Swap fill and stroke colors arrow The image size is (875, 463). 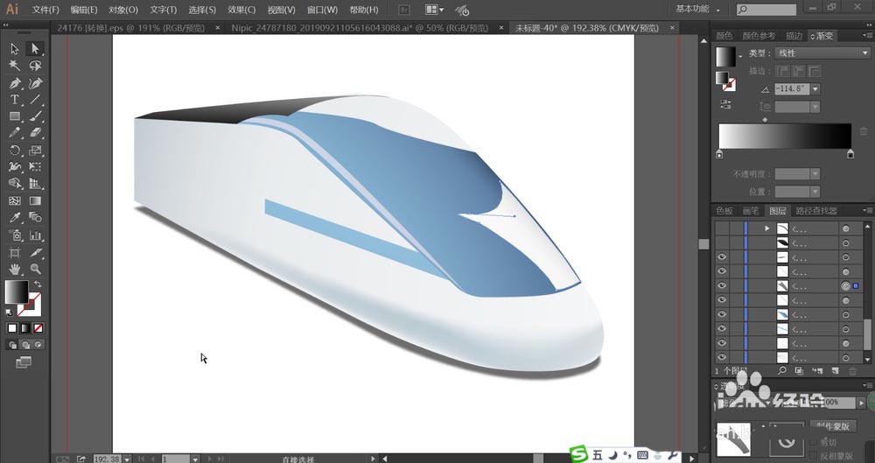38,284
